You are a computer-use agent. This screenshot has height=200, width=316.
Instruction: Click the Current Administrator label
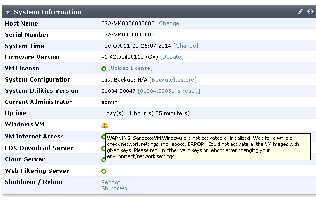click(x=38, y=102)
